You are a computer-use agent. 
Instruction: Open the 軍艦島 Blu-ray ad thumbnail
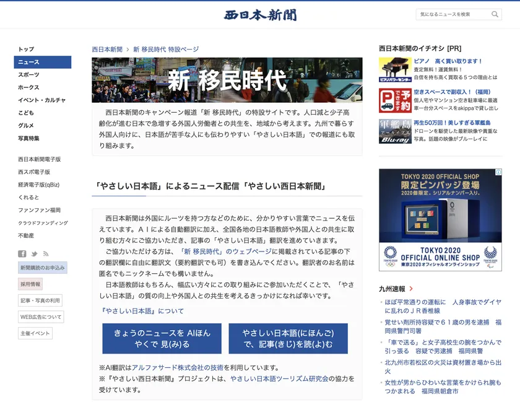395,131
